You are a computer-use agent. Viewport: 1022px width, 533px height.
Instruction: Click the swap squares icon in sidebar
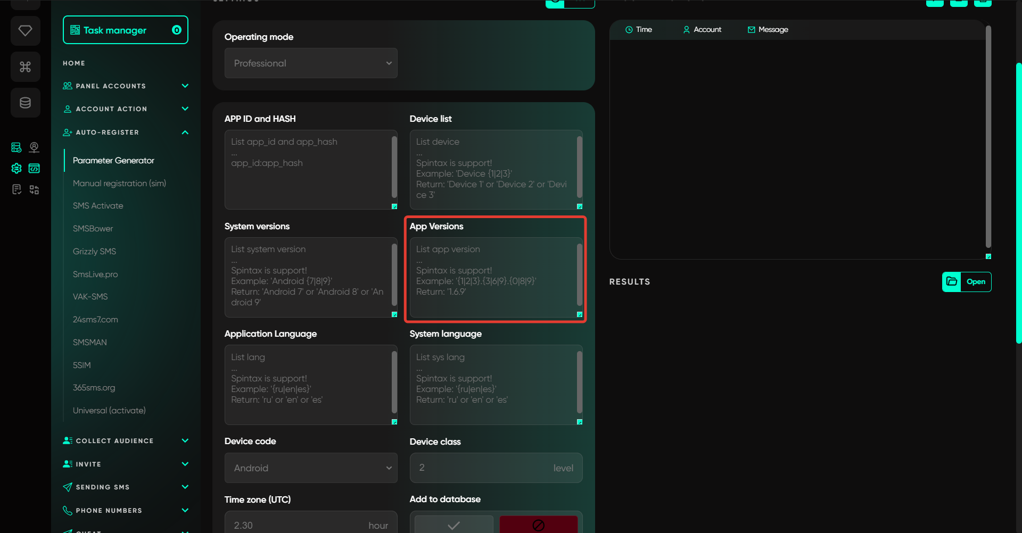(x=34, y=190)
